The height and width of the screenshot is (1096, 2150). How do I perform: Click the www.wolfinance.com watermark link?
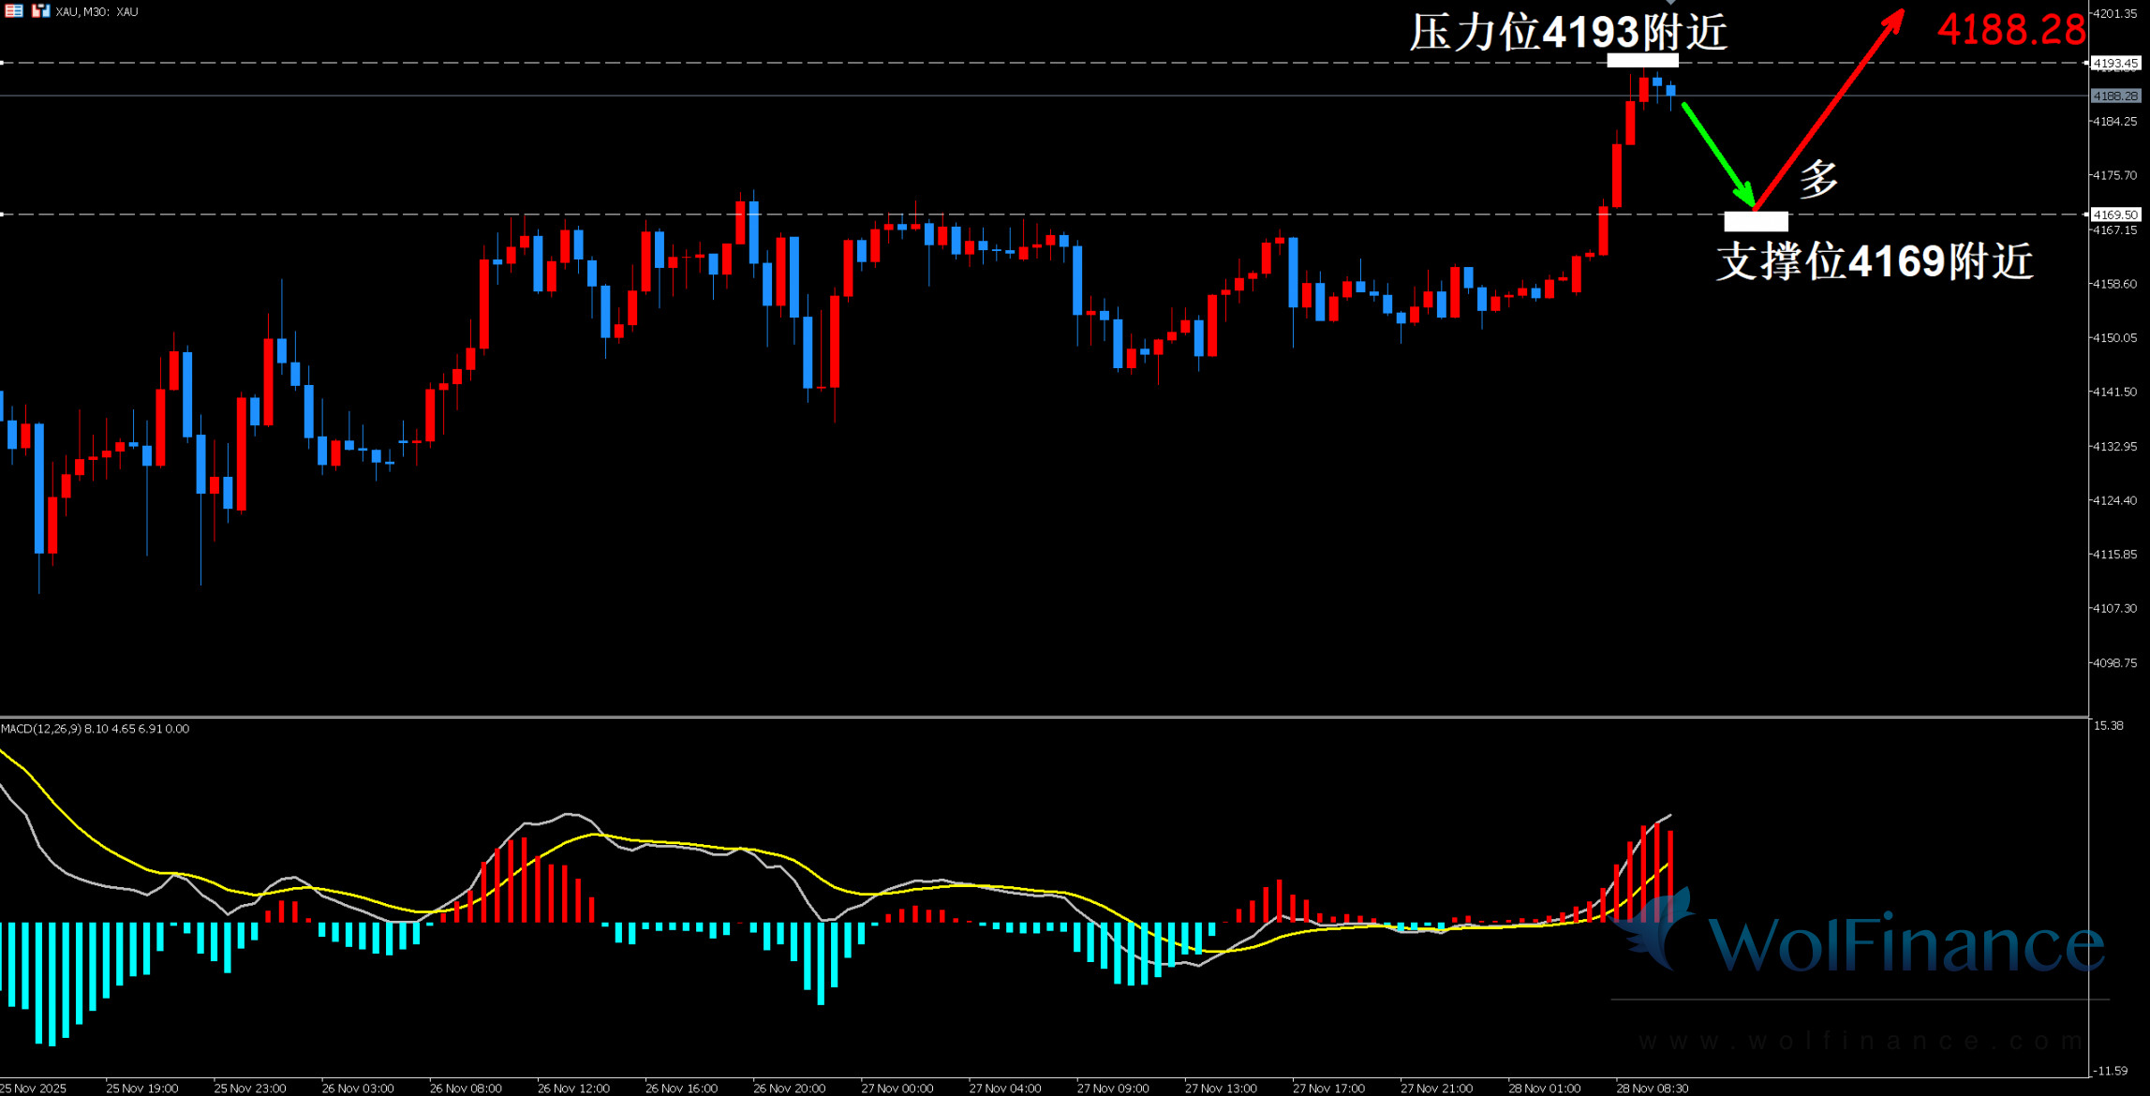tap(1860, 1041)
